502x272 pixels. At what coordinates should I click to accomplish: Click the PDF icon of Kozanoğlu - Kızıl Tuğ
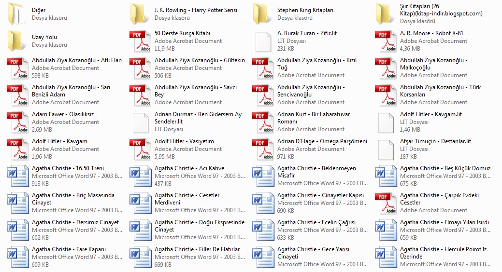coord(263,68)
